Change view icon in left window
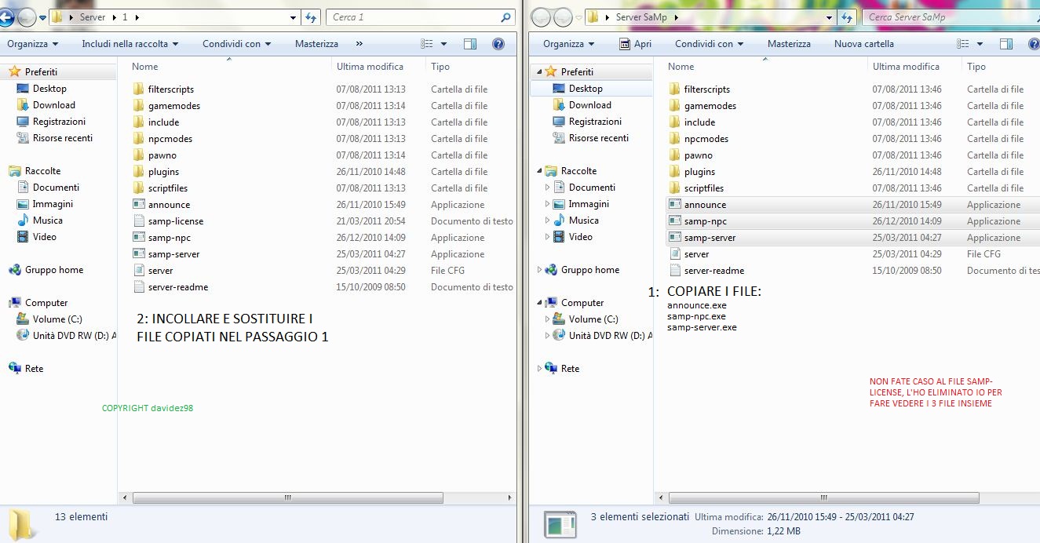The image size is (1040, 543). pos(427,44)
